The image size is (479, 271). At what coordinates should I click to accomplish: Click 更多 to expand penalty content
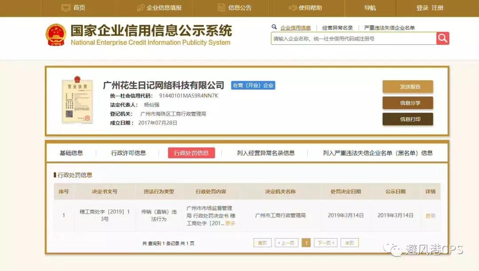pos(230,224)
